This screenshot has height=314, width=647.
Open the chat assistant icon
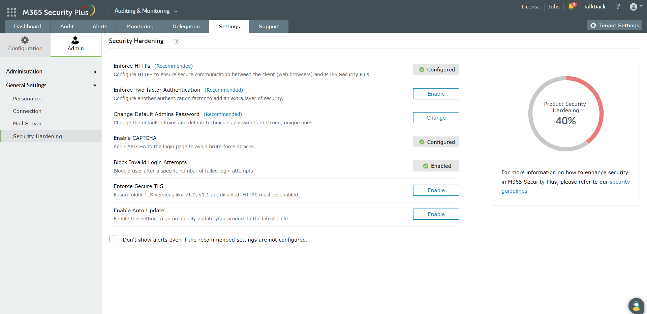(636, 306)
